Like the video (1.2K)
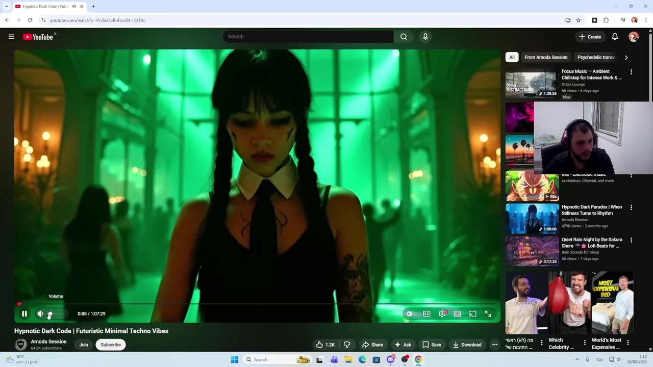 [325, 345]
